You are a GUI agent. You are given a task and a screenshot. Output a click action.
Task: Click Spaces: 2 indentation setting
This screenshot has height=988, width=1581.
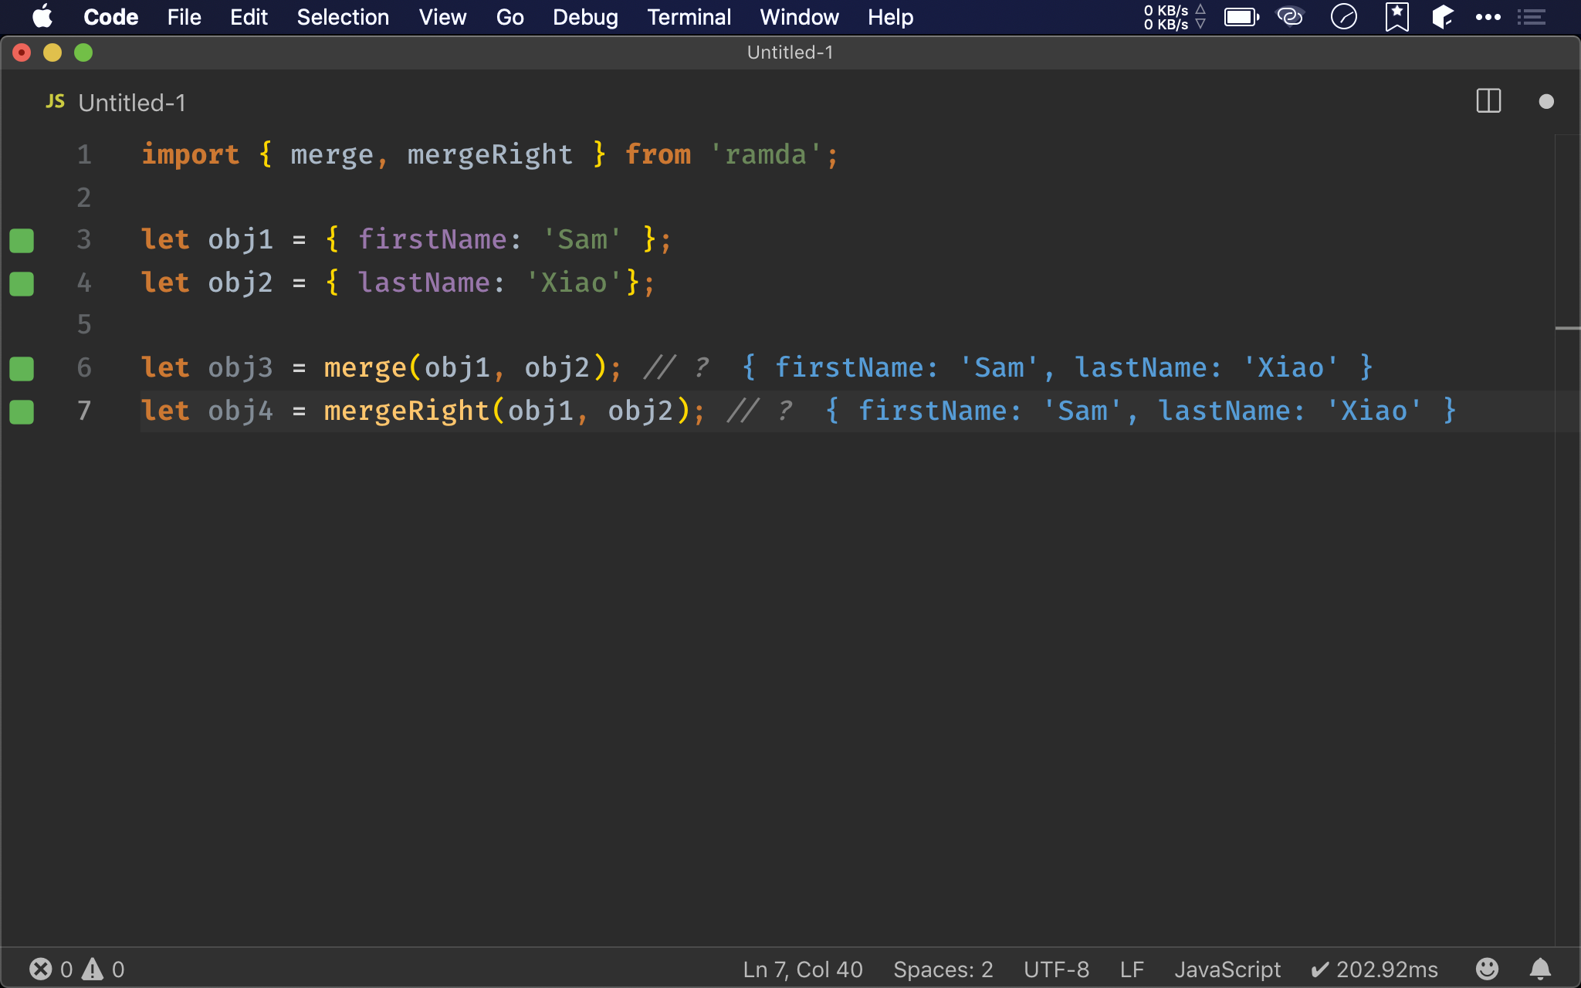coord(943,969)
